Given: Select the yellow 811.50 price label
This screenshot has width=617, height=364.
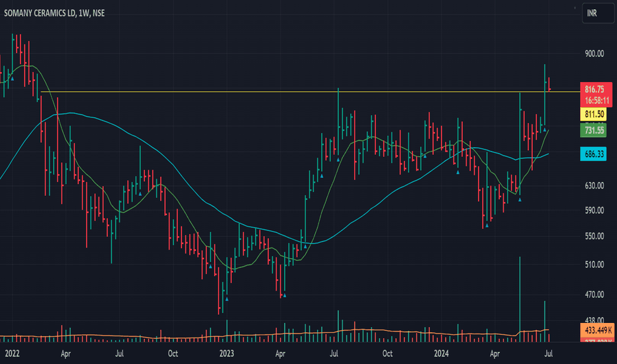Looking at the screenshot, I should tap(593, 114).
